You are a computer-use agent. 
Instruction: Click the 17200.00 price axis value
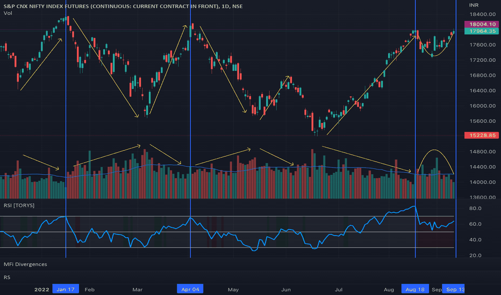tap(483, 60)
